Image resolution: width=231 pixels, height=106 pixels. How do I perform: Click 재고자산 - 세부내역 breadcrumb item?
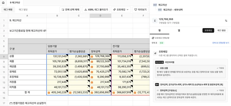click(x=173, y=10)
